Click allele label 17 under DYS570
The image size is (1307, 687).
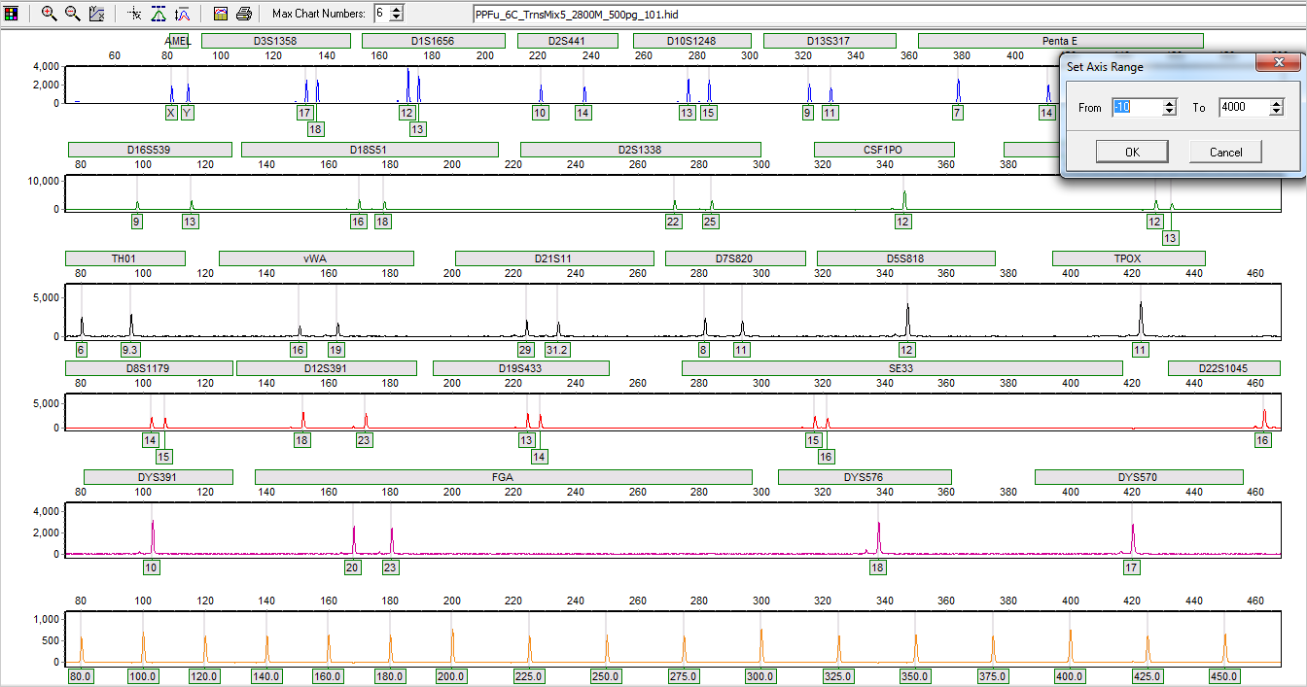pos(1131,567)
